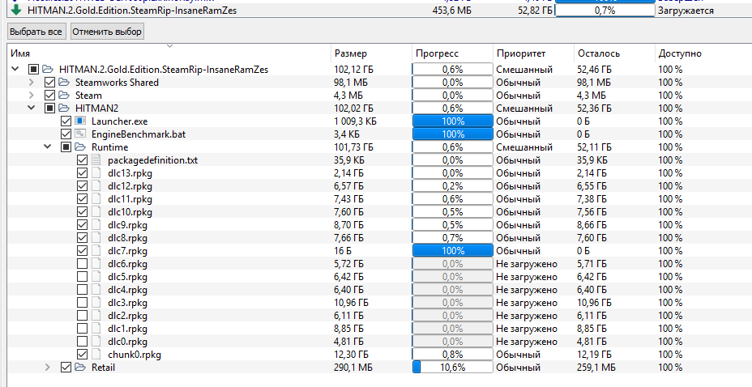Uncheck the dlc7.rpkg checkbox
This screenshot has width=752, height=387.
click(82, 250)
